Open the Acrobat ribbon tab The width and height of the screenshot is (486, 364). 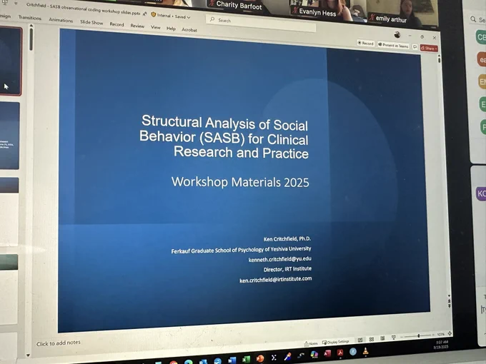click(x=189, y=30)
